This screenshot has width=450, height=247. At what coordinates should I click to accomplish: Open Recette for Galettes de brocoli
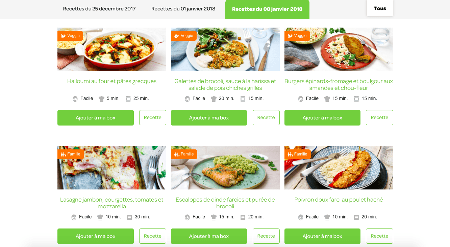click(266, 117)
